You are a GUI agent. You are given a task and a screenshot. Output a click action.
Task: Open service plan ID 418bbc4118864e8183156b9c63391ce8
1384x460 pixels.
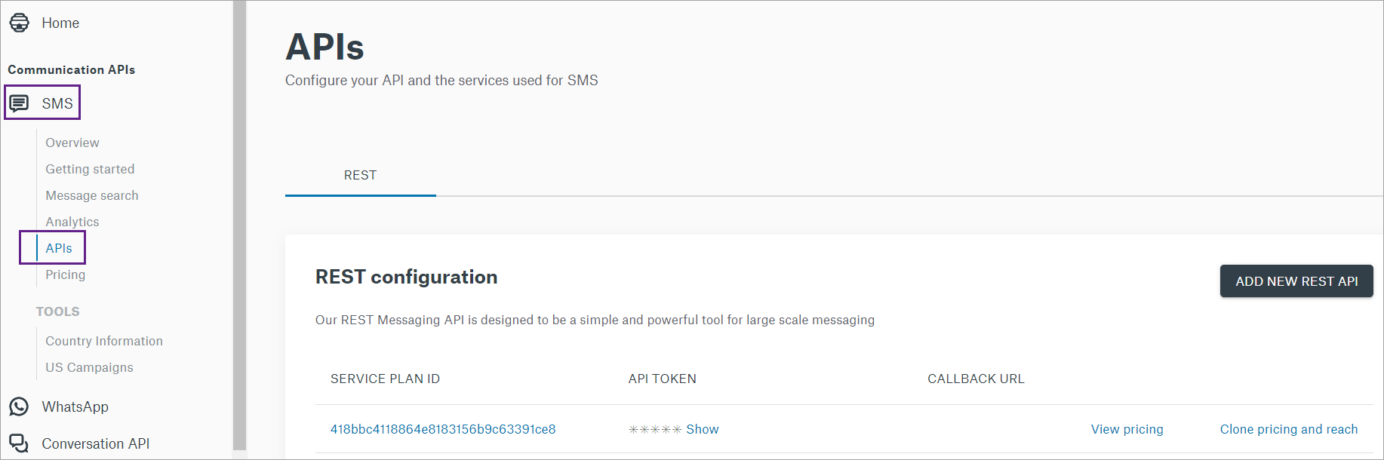[443, 429]
